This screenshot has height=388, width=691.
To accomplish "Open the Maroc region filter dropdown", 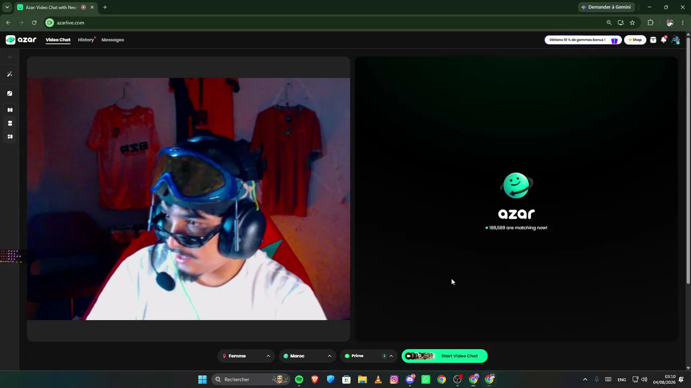I will pos(307,356).
